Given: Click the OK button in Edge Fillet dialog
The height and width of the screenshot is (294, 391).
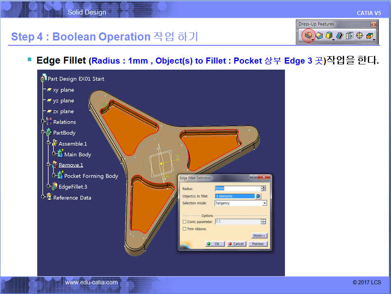Looking at the screenshot, I should click(x=214, y=244).
